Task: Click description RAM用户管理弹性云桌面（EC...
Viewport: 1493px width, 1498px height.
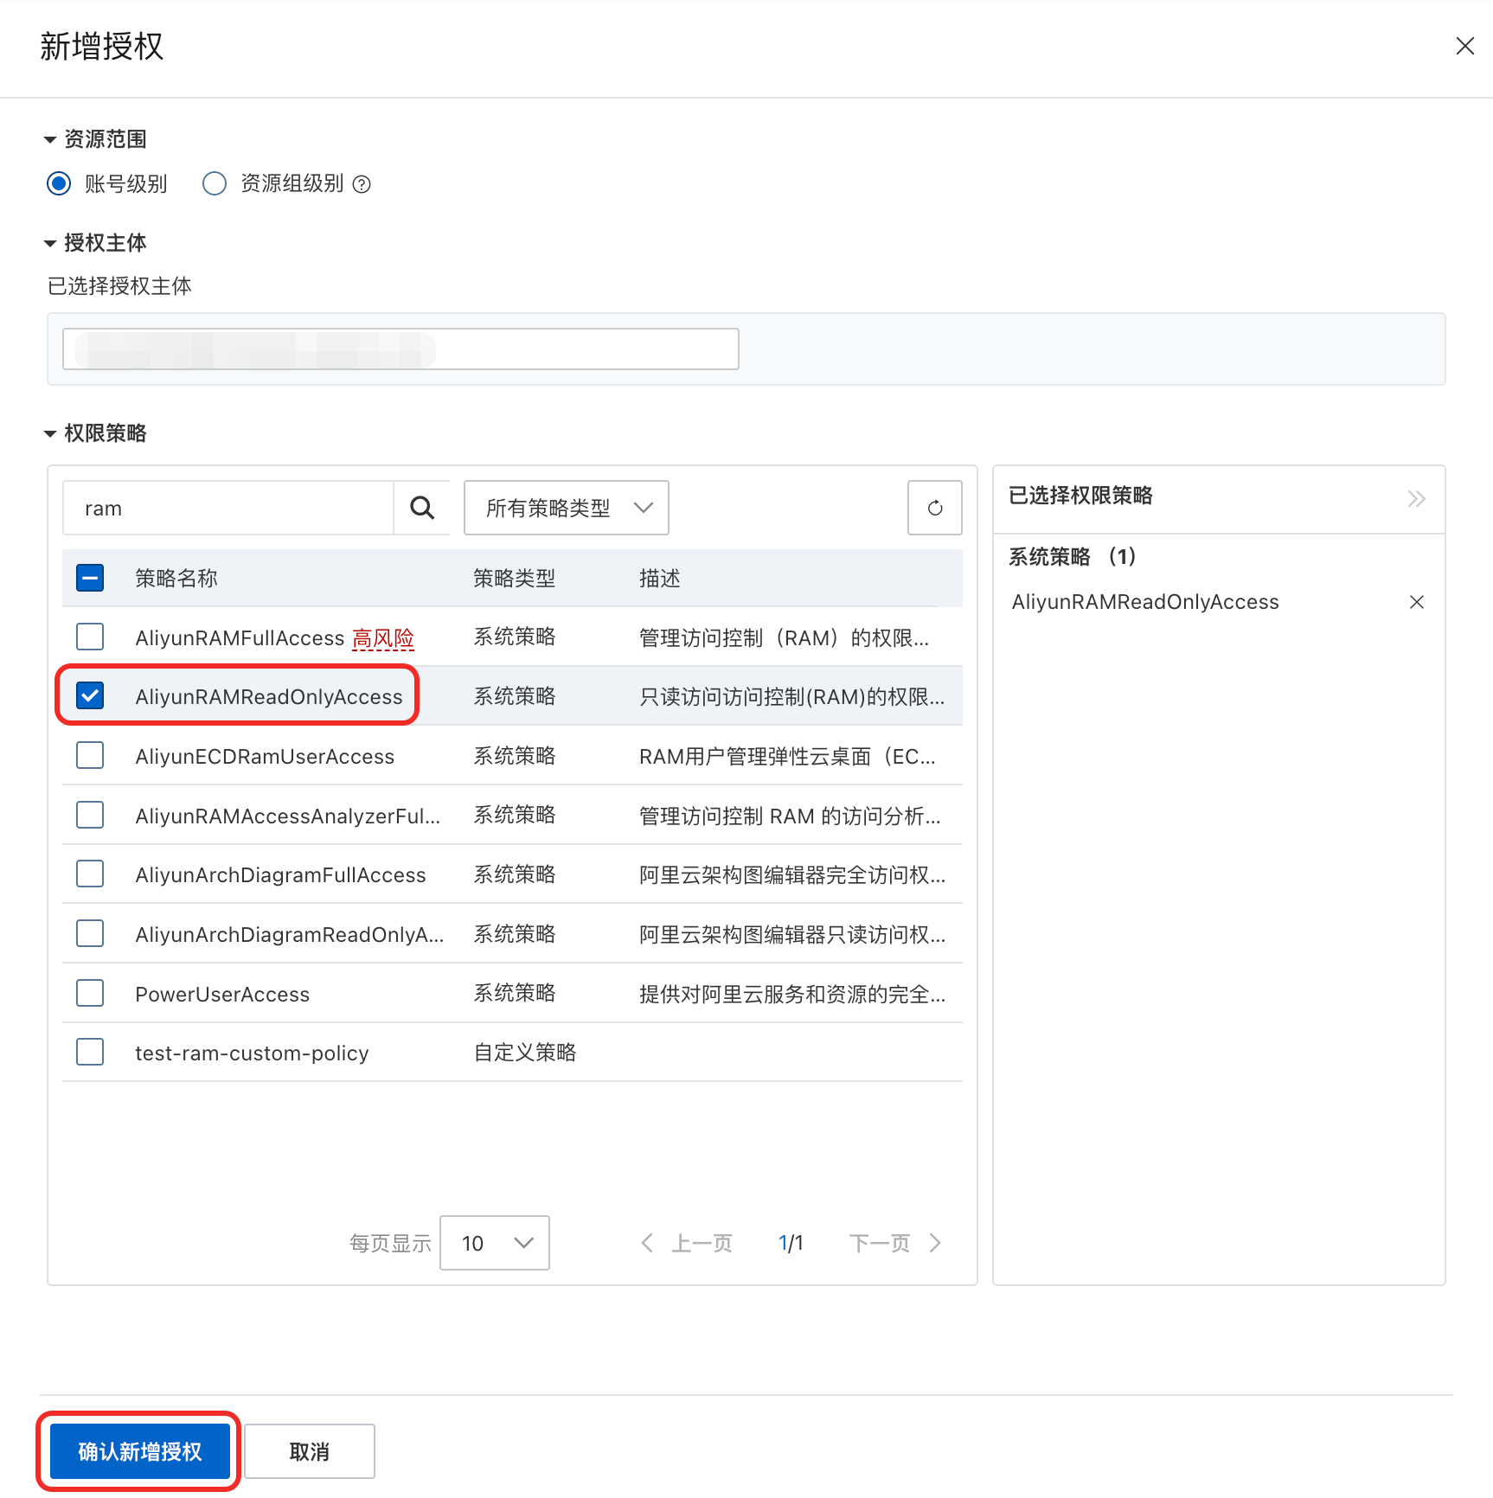Action: click(x=787, y=757)
